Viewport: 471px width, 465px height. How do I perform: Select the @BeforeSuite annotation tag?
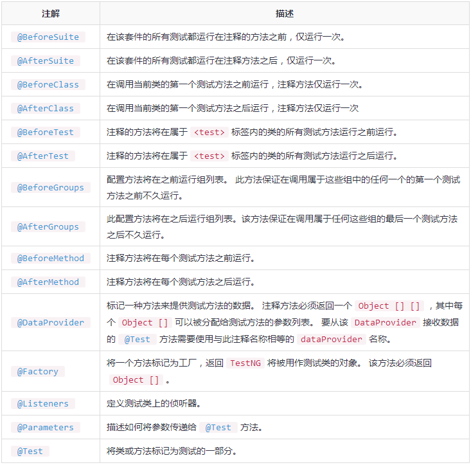click(x=48, y=37)
